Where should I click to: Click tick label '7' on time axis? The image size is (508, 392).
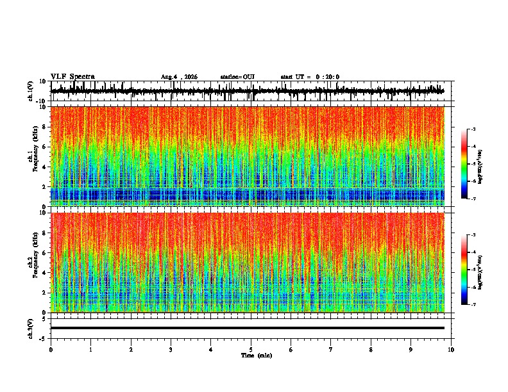point(331,350)
